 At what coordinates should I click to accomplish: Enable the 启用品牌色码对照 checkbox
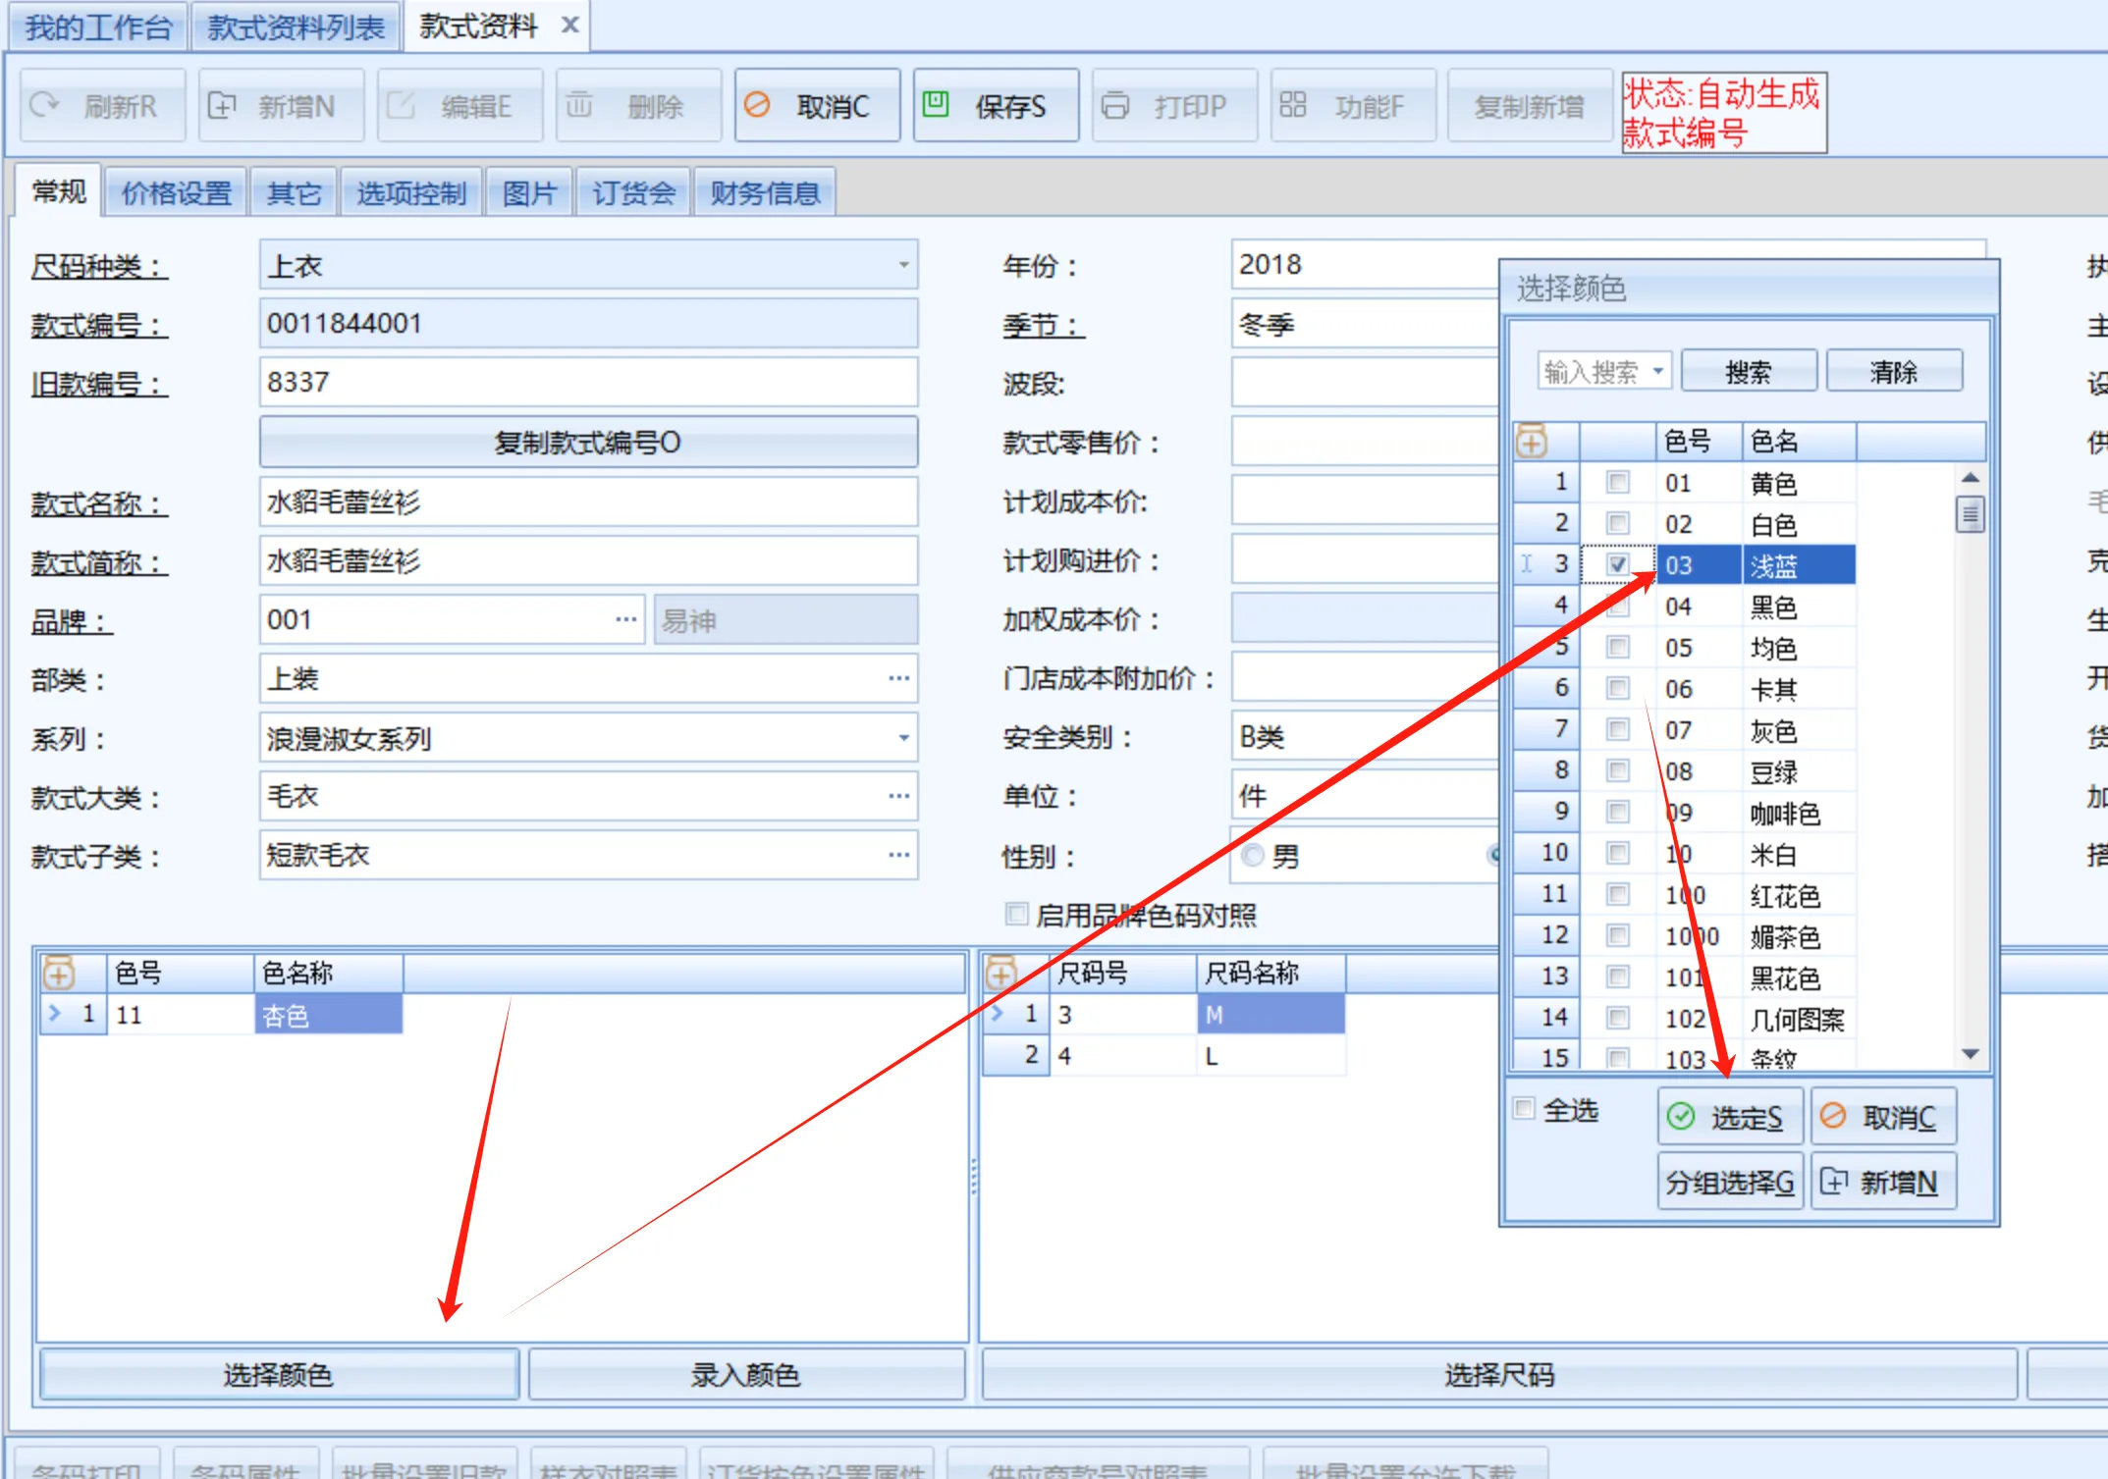1015,914
